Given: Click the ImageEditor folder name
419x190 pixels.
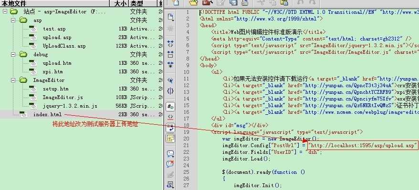Looking at the screenshot, I should [49, 80].
